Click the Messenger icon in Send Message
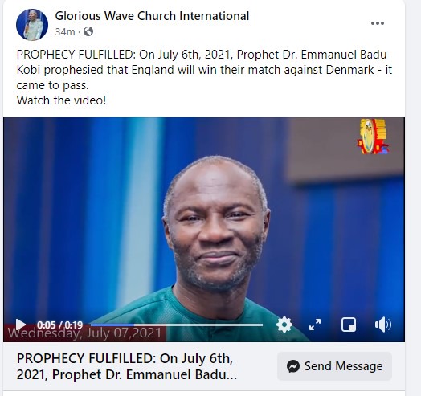This screenshot has height=396, width=421. [x=293, y=366]
